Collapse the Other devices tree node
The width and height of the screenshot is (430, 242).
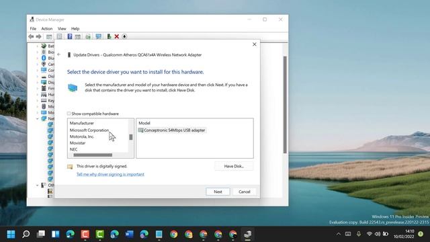[38, 186]
